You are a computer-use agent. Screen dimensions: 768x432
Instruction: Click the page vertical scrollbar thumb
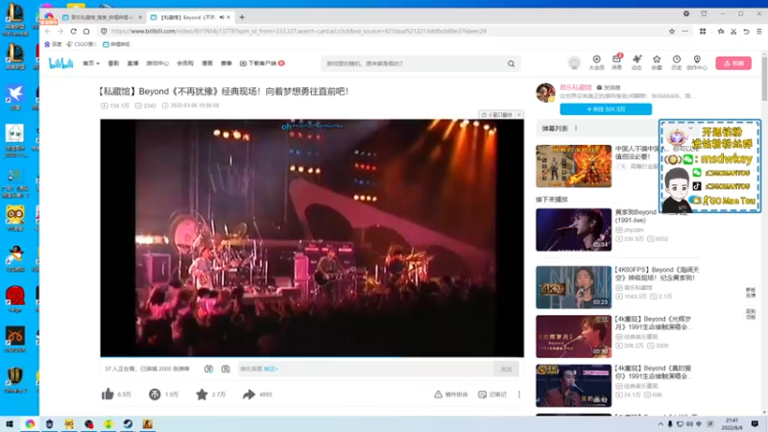pos(764,79)
